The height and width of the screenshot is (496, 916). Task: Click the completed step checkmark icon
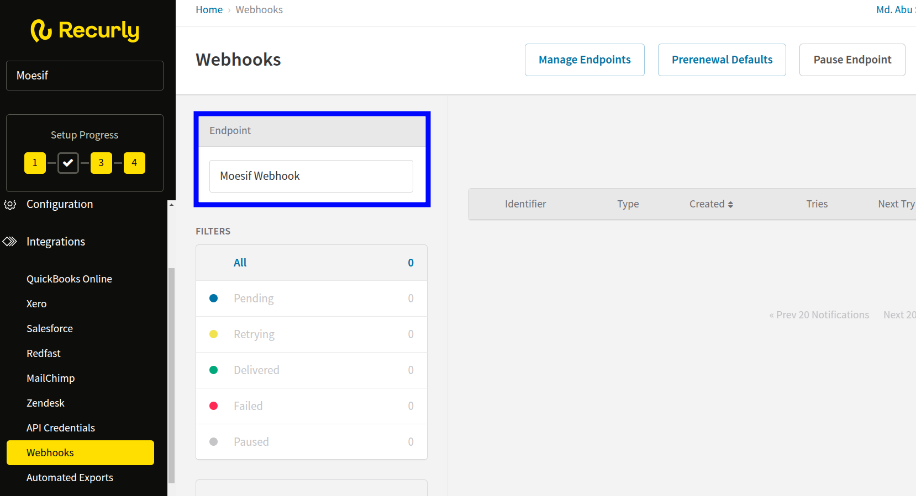tap(68, 163)
